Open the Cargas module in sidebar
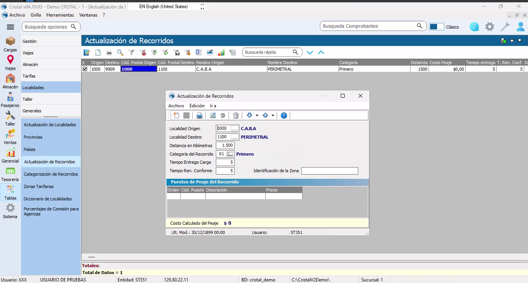 point(10,44)
